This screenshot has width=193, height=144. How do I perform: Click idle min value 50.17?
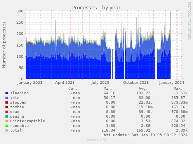tap(110, 98)
